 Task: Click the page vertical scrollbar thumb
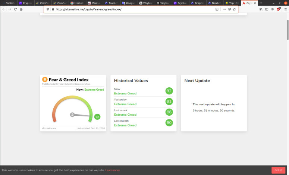coord(288,30)
